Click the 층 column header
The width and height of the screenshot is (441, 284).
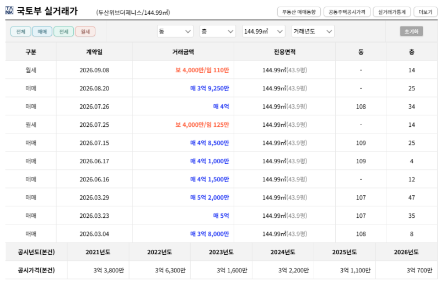(x=411, y=52)
